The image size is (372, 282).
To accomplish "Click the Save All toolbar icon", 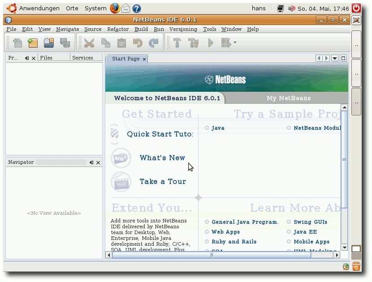I will tap(65, 43).
